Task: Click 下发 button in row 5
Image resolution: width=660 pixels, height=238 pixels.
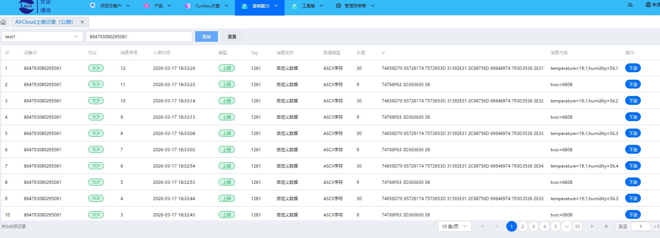Action: pyautogui.click(x=633, y=133)
